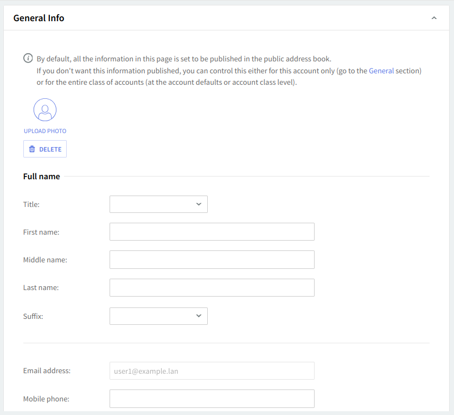
Task: Collapse the General Info section chevron
Action: click(433, 18)
